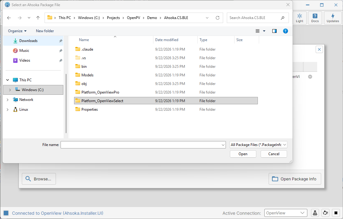Viewport: 343px width, 219px height.
Task: Open the All Package Files filter dropdown
Action: (x=258, y=145)
